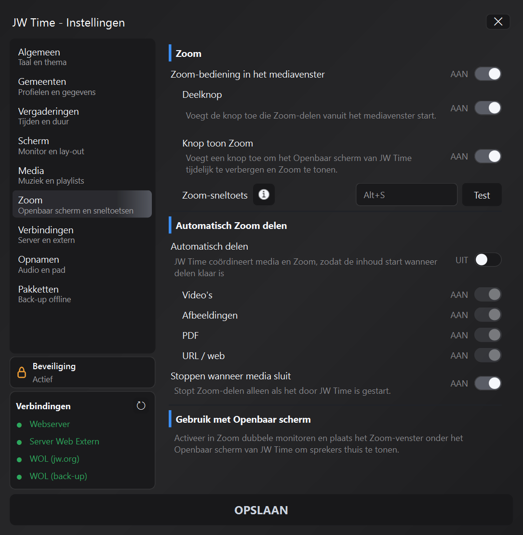Refresh the Verbindingen status list
The image size is (523, 535).
tap(141, 406)
